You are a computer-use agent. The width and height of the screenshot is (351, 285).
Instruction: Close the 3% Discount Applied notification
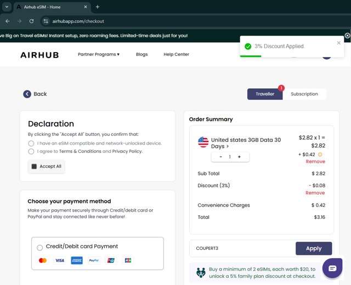coord(339,43)
